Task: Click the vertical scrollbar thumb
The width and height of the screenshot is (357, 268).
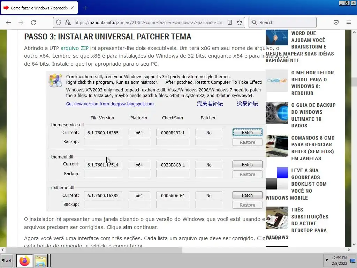Action: (x=354, y=82)
